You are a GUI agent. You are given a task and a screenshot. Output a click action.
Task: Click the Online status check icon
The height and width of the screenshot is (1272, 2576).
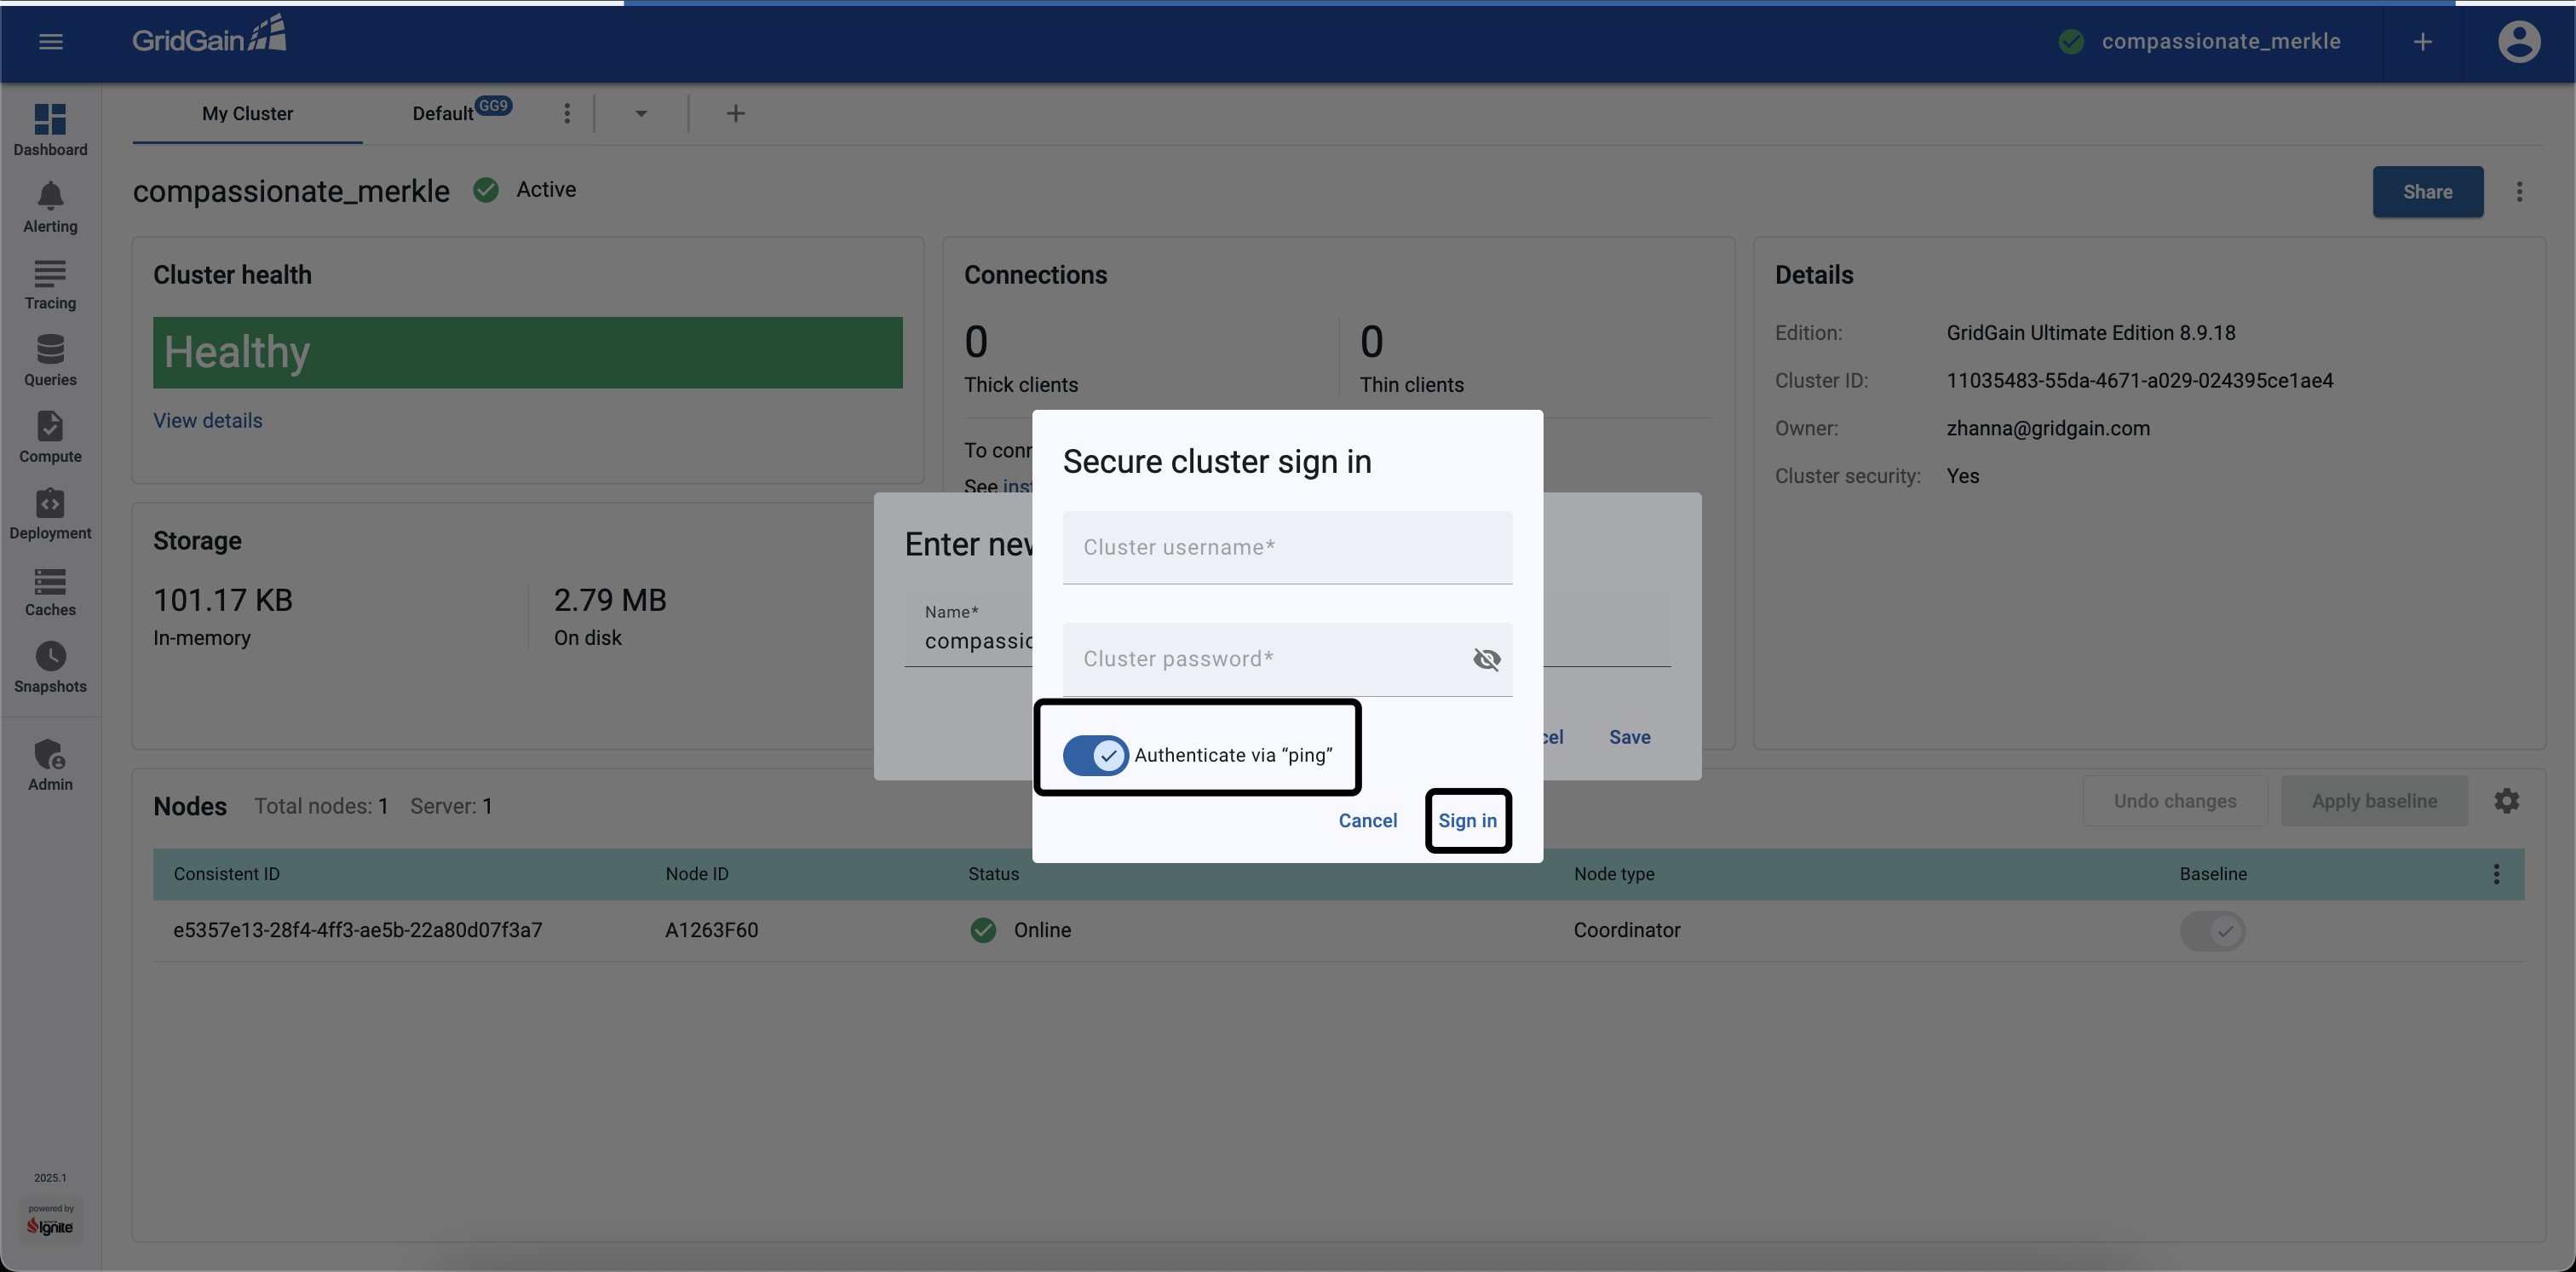tap(983, 930)
